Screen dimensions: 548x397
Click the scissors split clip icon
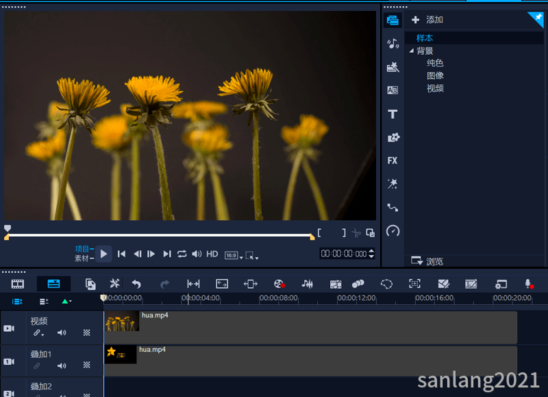pos(356,233)
